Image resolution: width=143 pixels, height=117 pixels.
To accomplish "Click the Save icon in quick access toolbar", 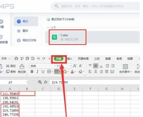I will 16,58.
